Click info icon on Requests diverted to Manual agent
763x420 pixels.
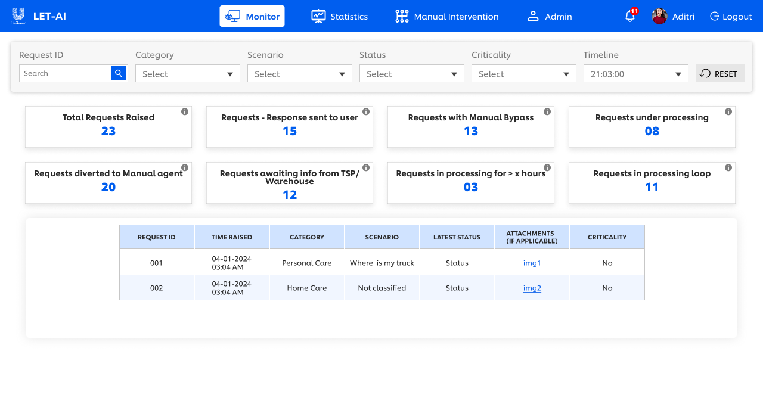[x=185, y=168]
